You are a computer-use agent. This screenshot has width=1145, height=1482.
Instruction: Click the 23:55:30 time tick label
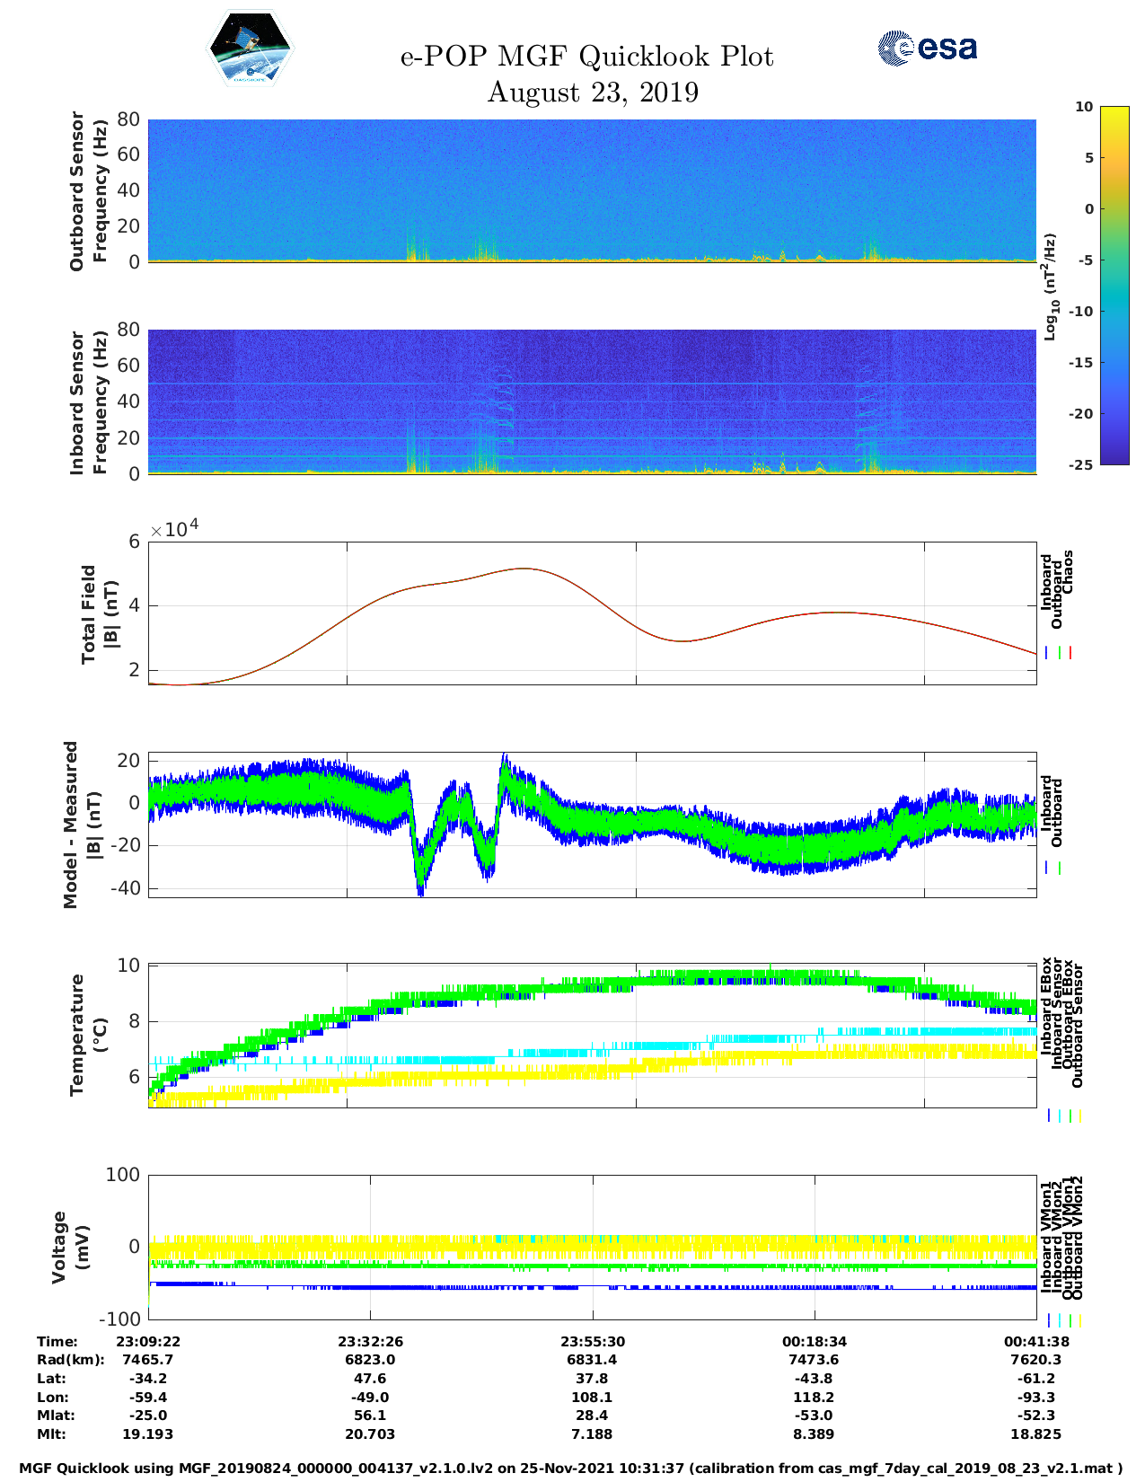coord(593,1342)
